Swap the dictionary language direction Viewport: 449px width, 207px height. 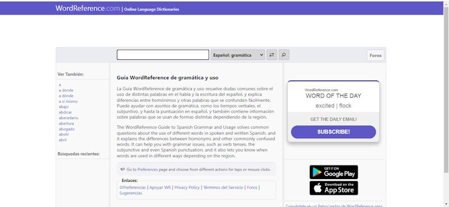pyautogui.click(x=272, y=55)
